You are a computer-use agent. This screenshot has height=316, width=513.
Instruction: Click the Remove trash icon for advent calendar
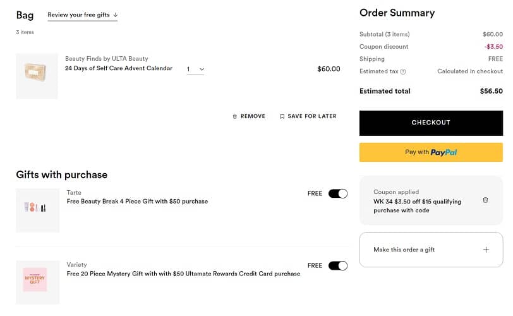[x=235, y=116]
